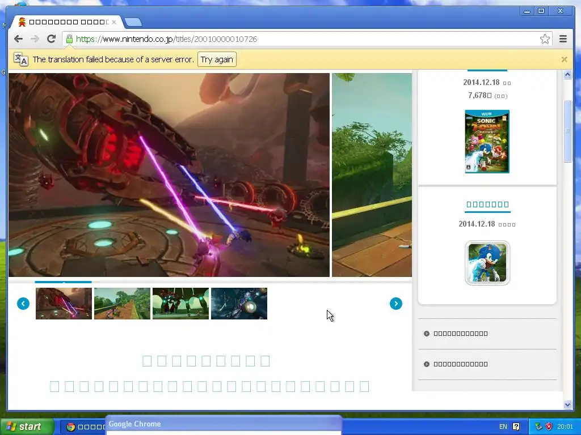Bookmark this page with the star icon
The height and width of the screenshot is (435, 581).
[x=545, y=39]
